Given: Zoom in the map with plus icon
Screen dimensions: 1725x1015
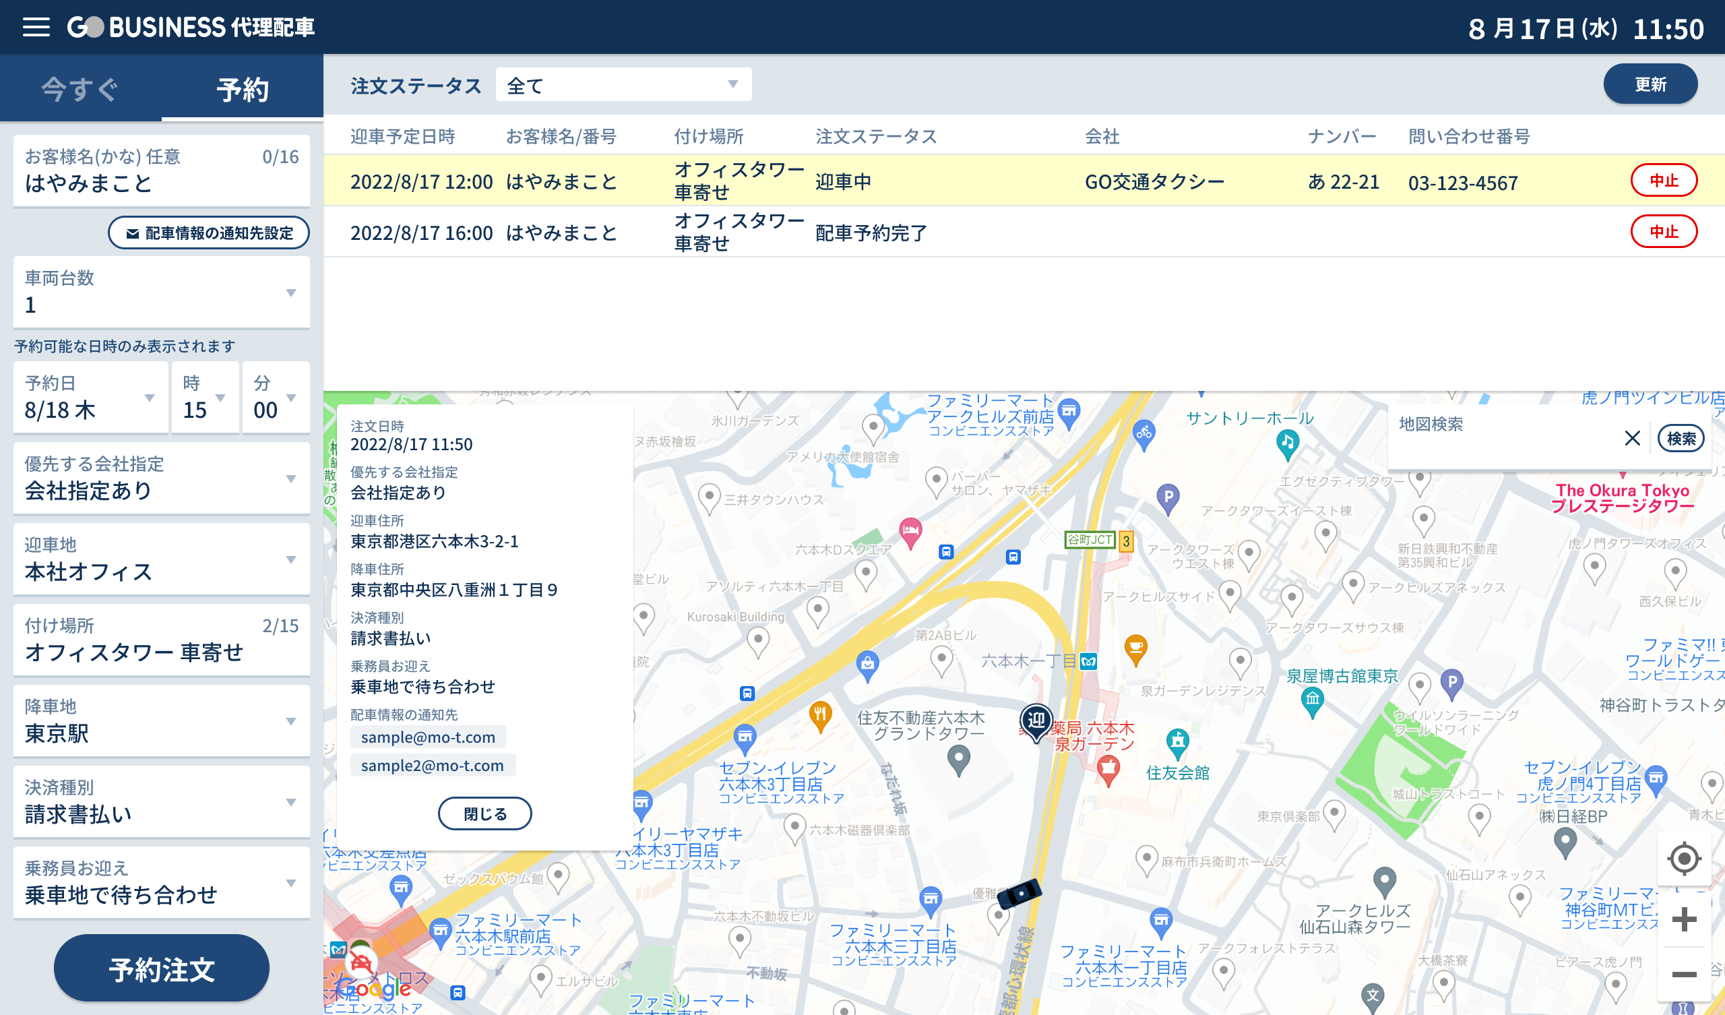Looking at the screenshot, I should pos(1683,919).
